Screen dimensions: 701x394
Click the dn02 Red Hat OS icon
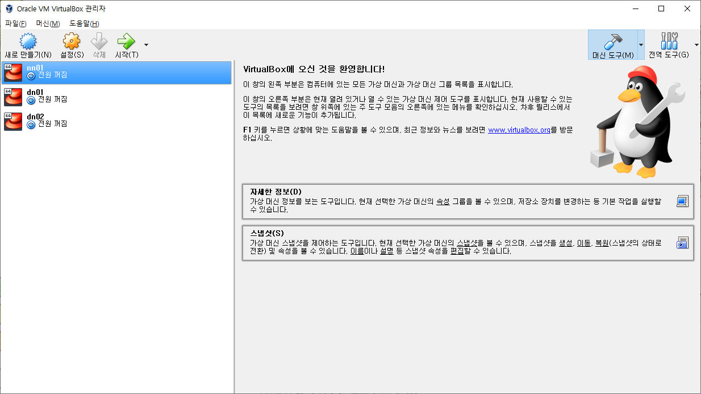pyautogui.click(x=13, y=121)
